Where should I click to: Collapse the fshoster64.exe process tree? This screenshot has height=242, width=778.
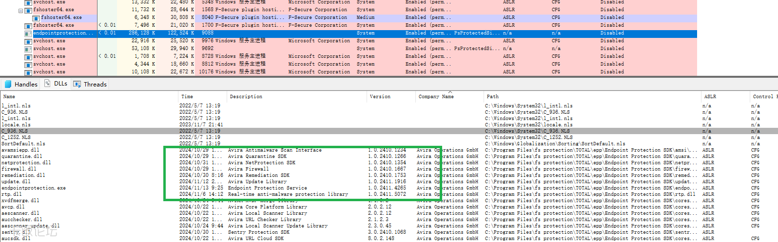(21, 10)
